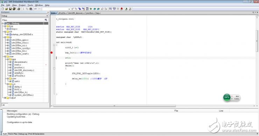Click the editor vertical scrollbar thumb
The width and height of the screenshot is (259, 136).
(x=257, y=41)
